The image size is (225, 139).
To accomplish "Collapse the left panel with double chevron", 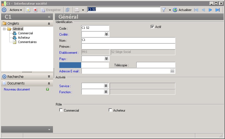I will click(49, 17).
